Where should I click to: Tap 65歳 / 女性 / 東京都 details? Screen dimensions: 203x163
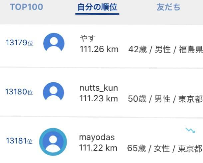click(x=165, y=148)
